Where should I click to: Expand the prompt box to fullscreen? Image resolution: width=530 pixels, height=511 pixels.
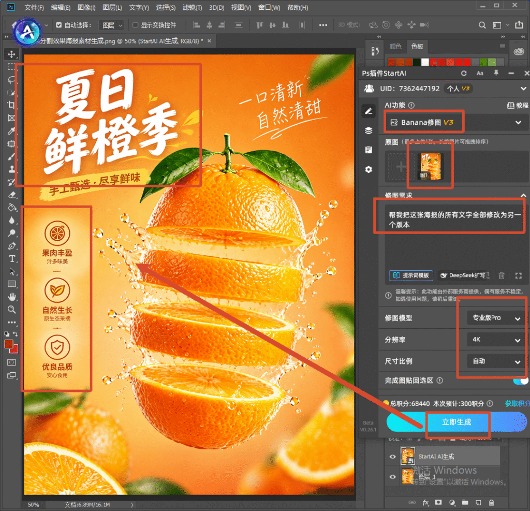point(518,275)
